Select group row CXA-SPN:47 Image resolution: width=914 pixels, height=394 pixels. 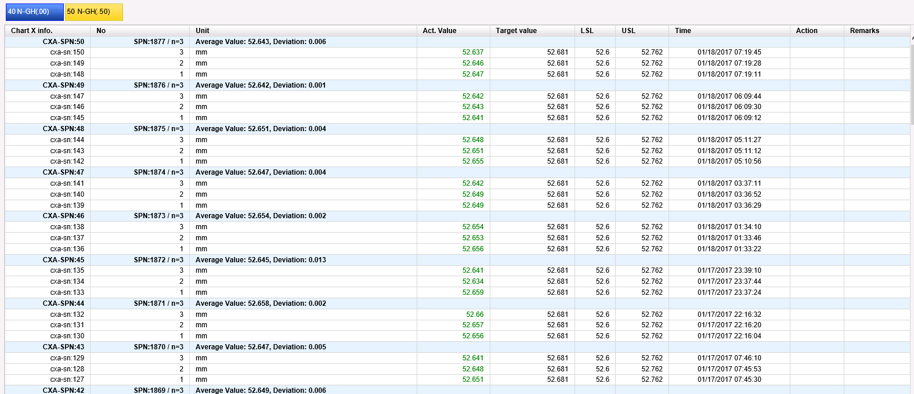click(457, 172)
